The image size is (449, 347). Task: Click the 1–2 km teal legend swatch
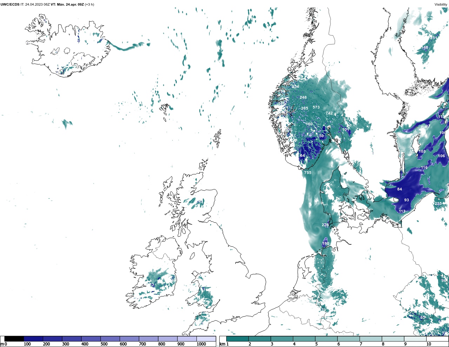237,339
